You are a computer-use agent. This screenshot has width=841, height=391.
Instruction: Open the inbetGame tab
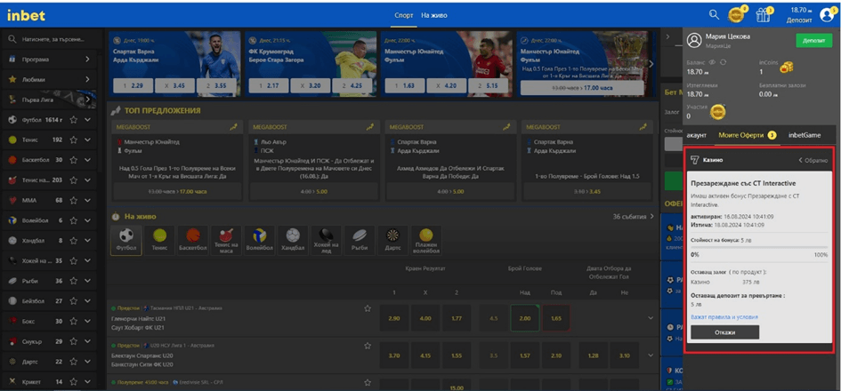pos(805,135)
